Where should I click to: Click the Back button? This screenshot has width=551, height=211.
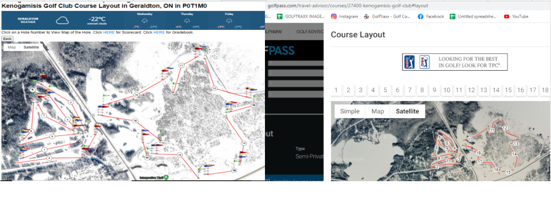click(7, 39)
